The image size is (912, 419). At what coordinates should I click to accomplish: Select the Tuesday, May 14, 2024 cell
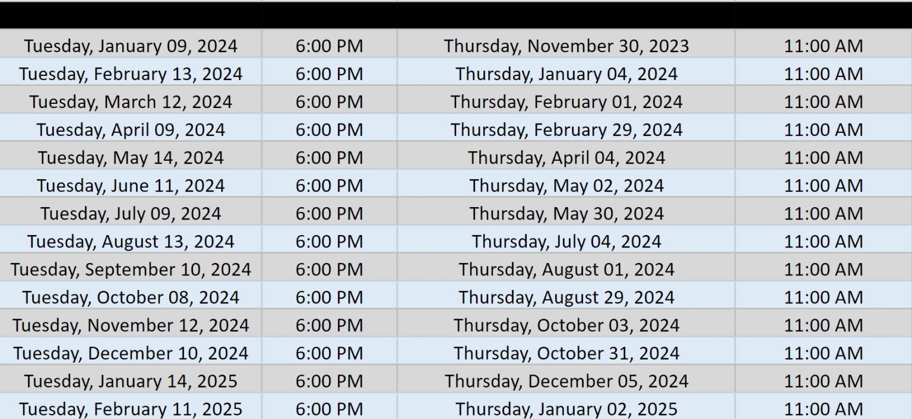(131, 158)
